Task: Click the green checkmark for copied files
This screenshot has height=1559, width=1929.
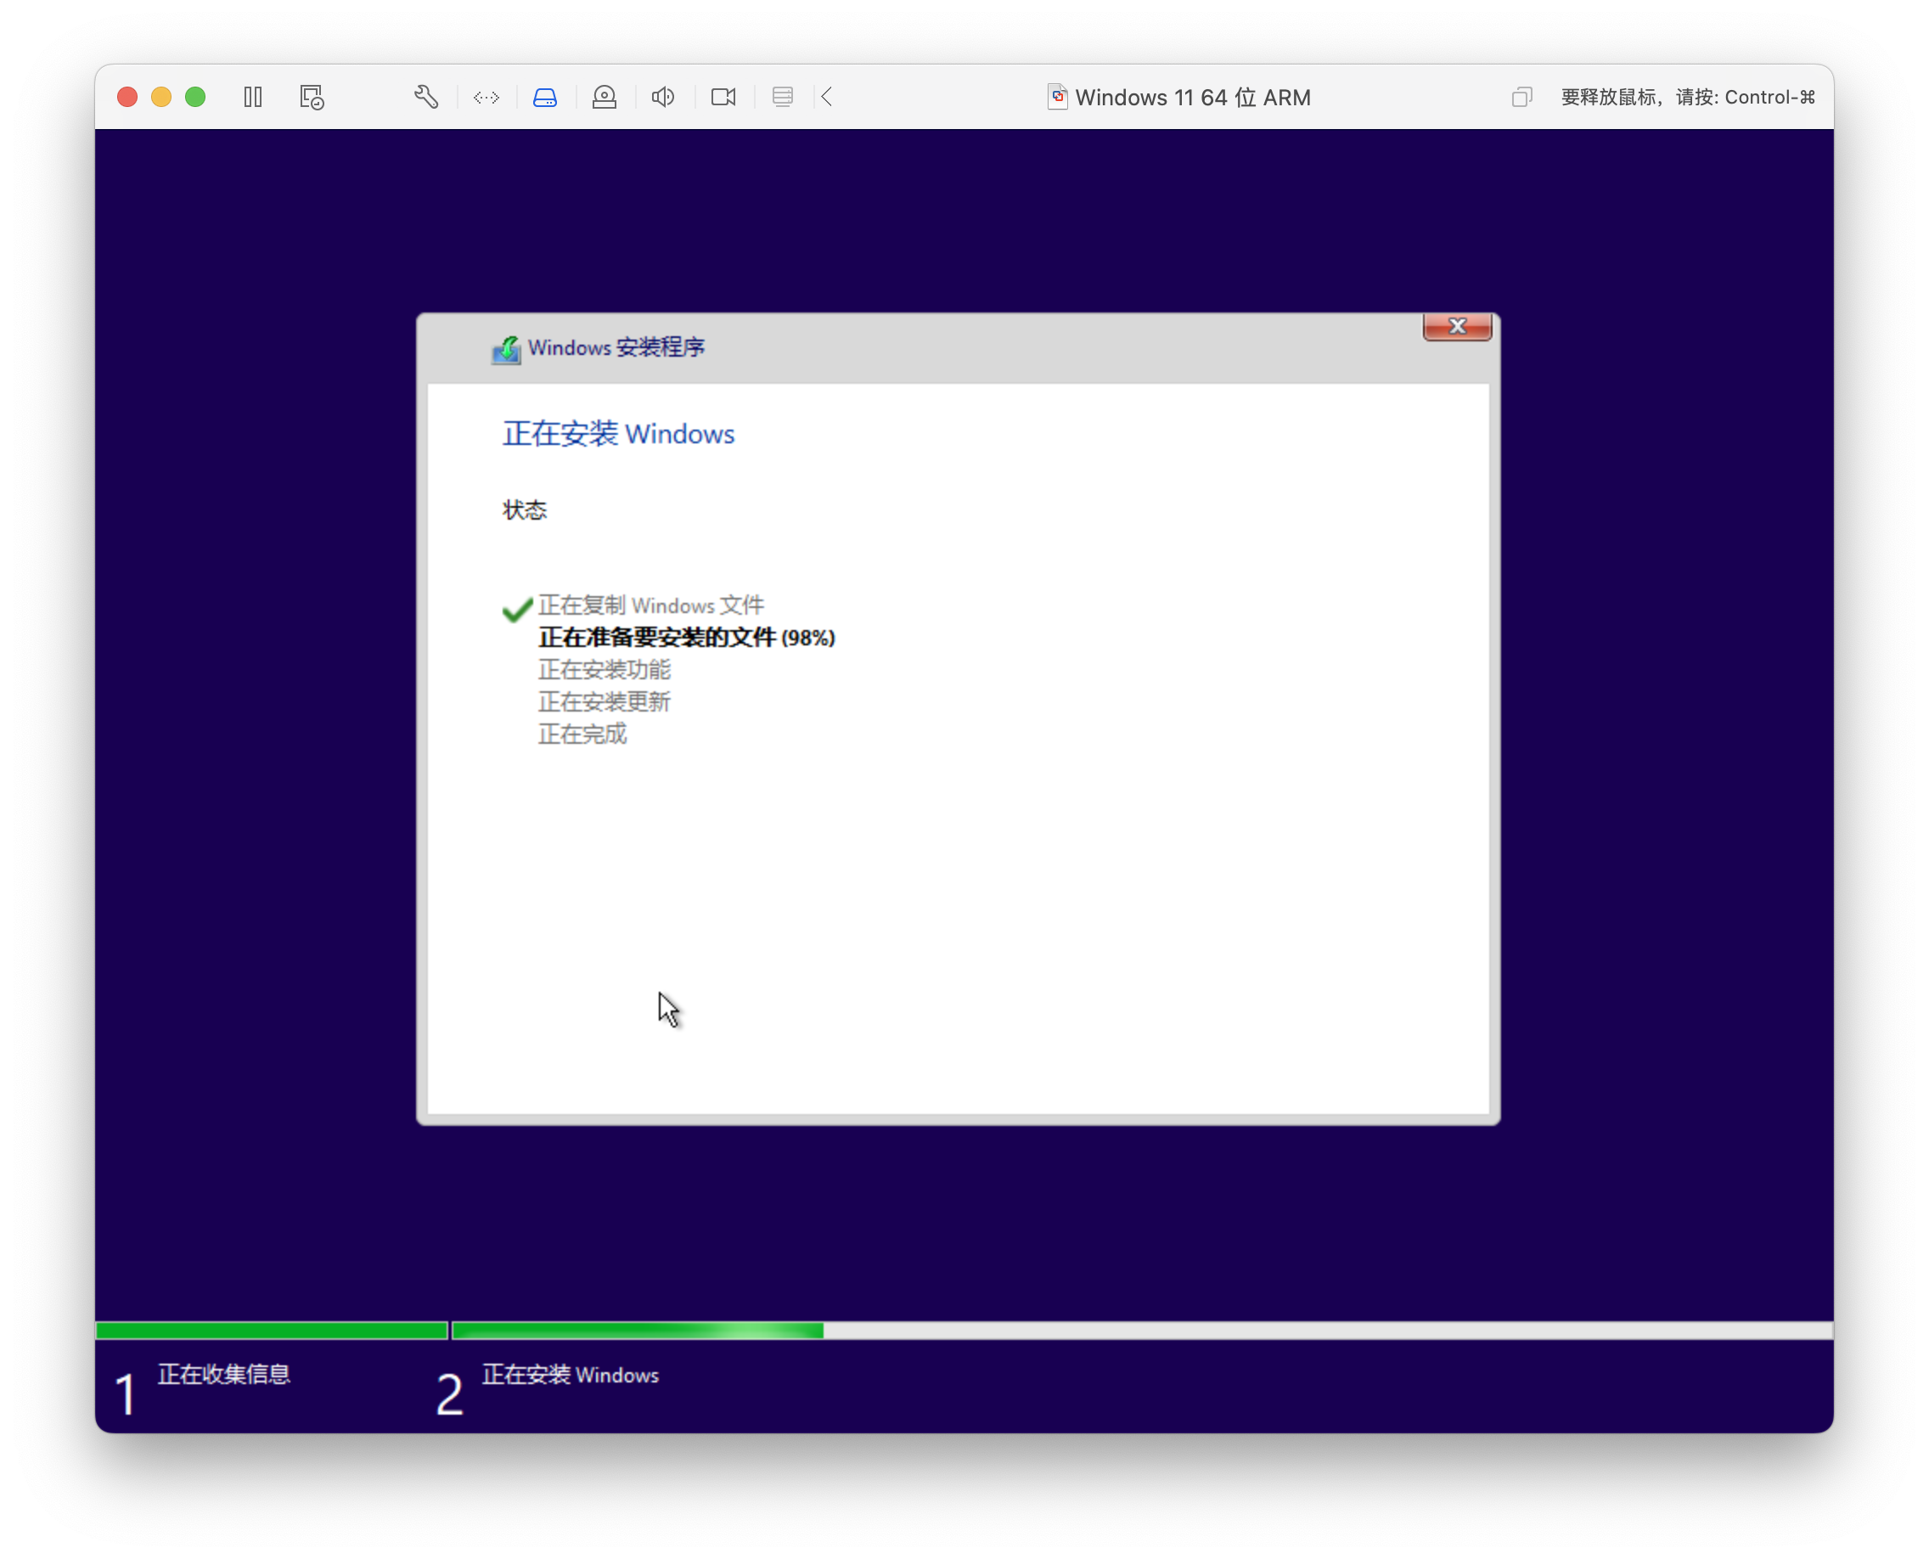Action: [x=517, y=609]
